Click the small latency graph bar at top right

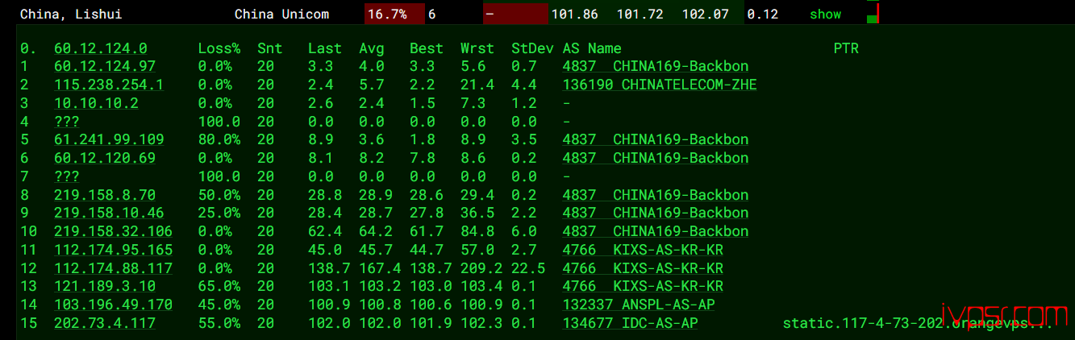tap(873, 13)
